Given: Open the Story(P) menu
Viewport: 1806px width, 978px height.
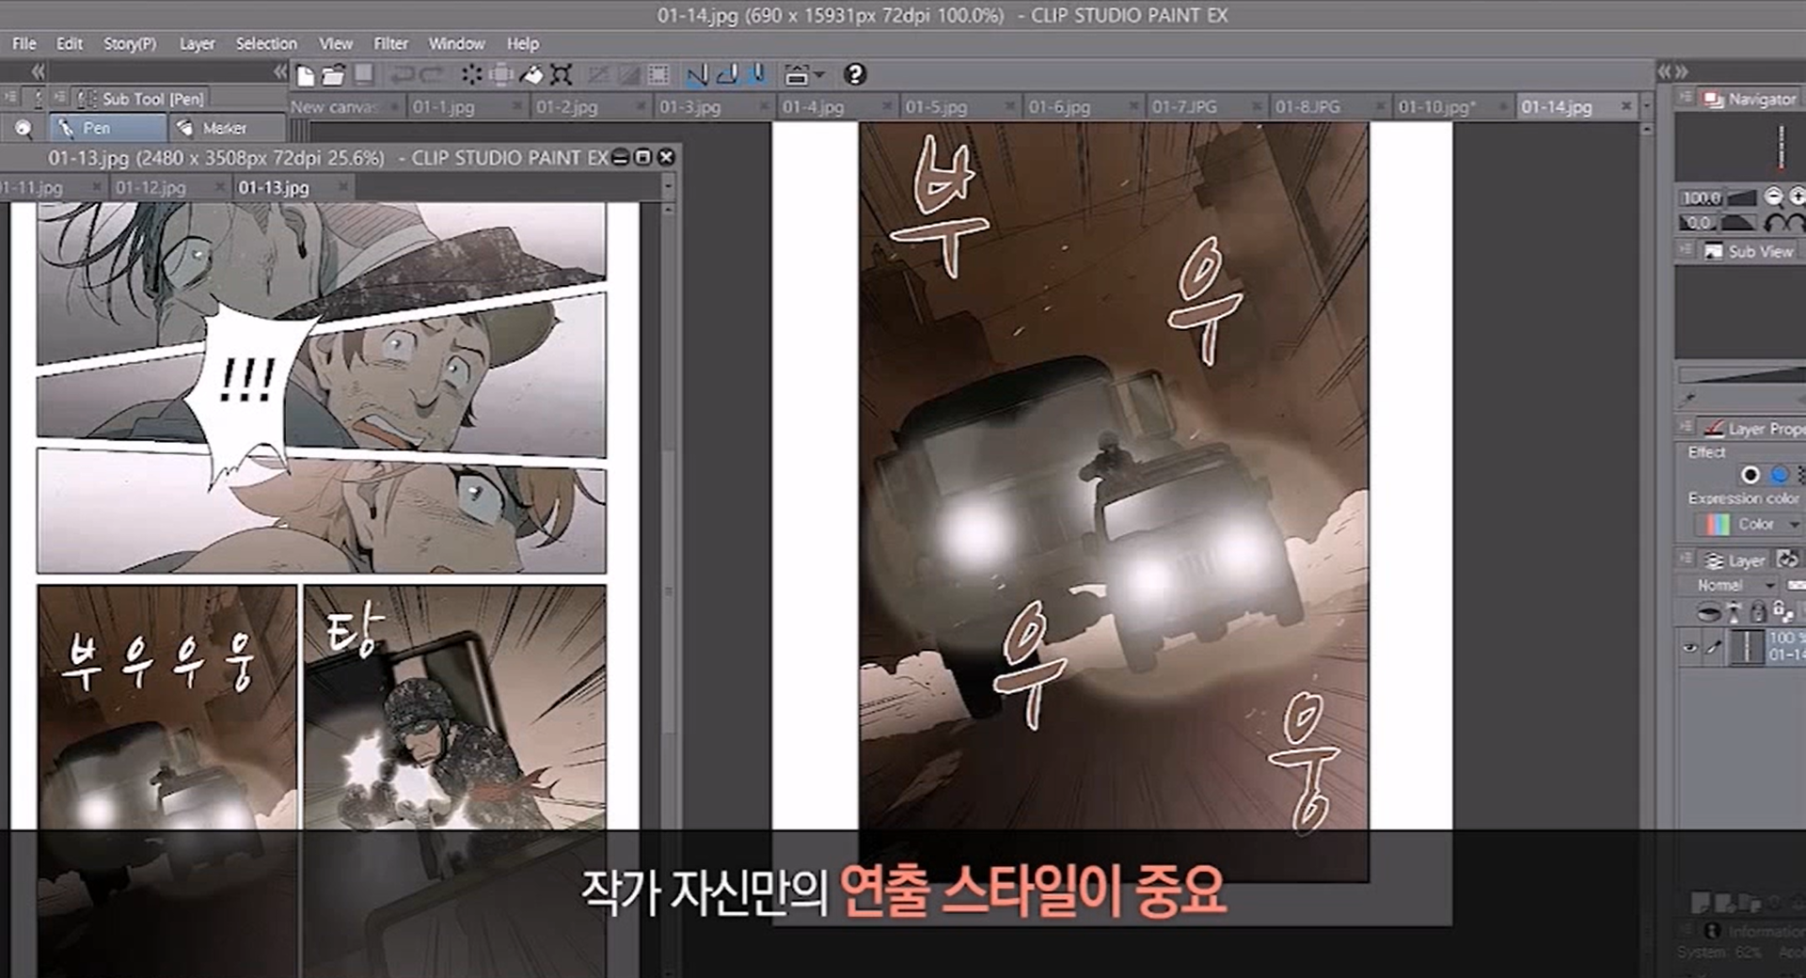Looking at the screenshot, I should [x=130, y=43].
